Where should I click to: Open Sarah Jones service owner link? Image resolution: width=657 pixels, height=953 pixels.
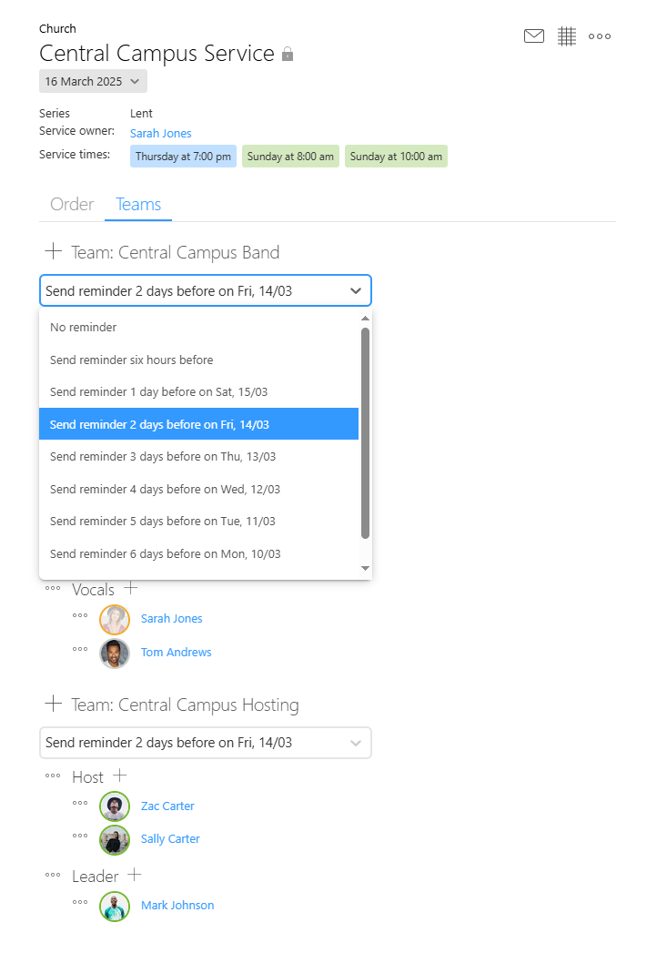160,133
